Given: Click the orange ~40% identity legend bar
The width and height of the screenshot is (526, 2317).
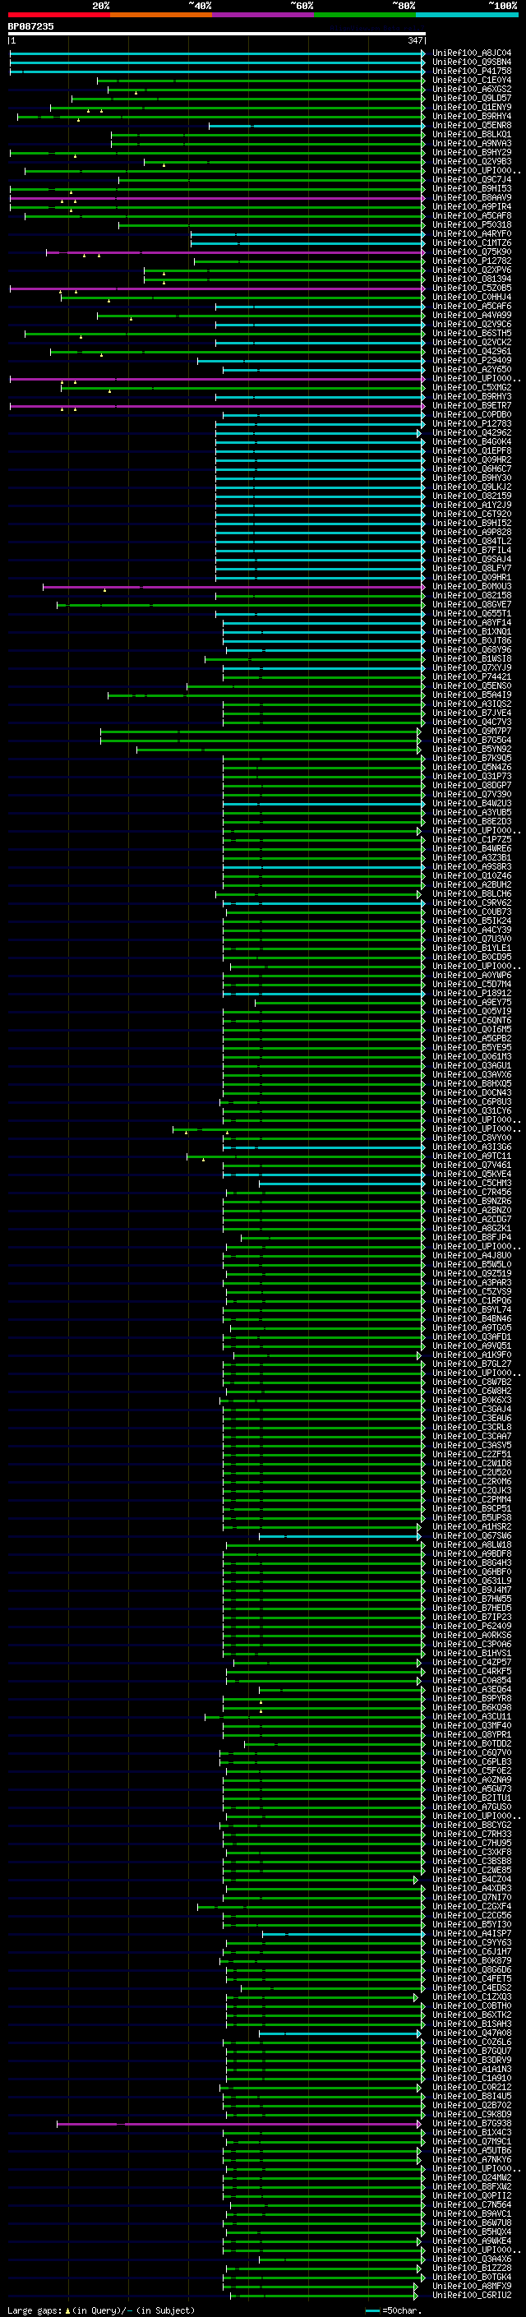Looking at the screenshot, I should point(161,15).
